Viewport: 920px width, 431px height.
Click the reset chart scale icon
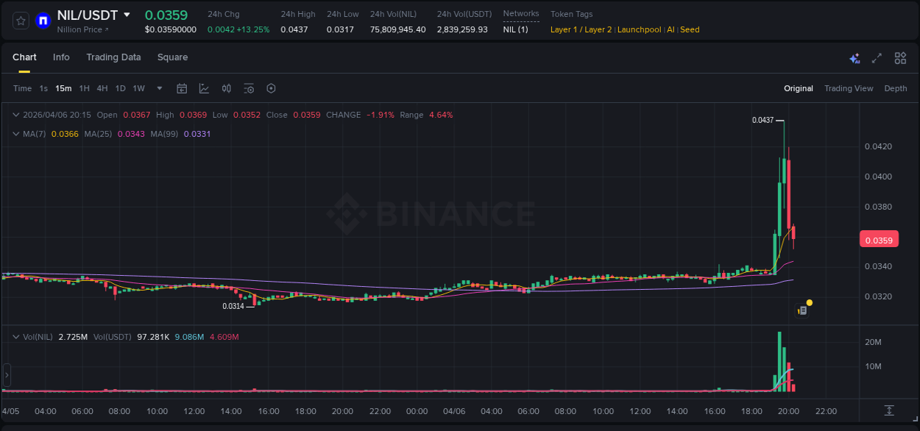point(889,410)
